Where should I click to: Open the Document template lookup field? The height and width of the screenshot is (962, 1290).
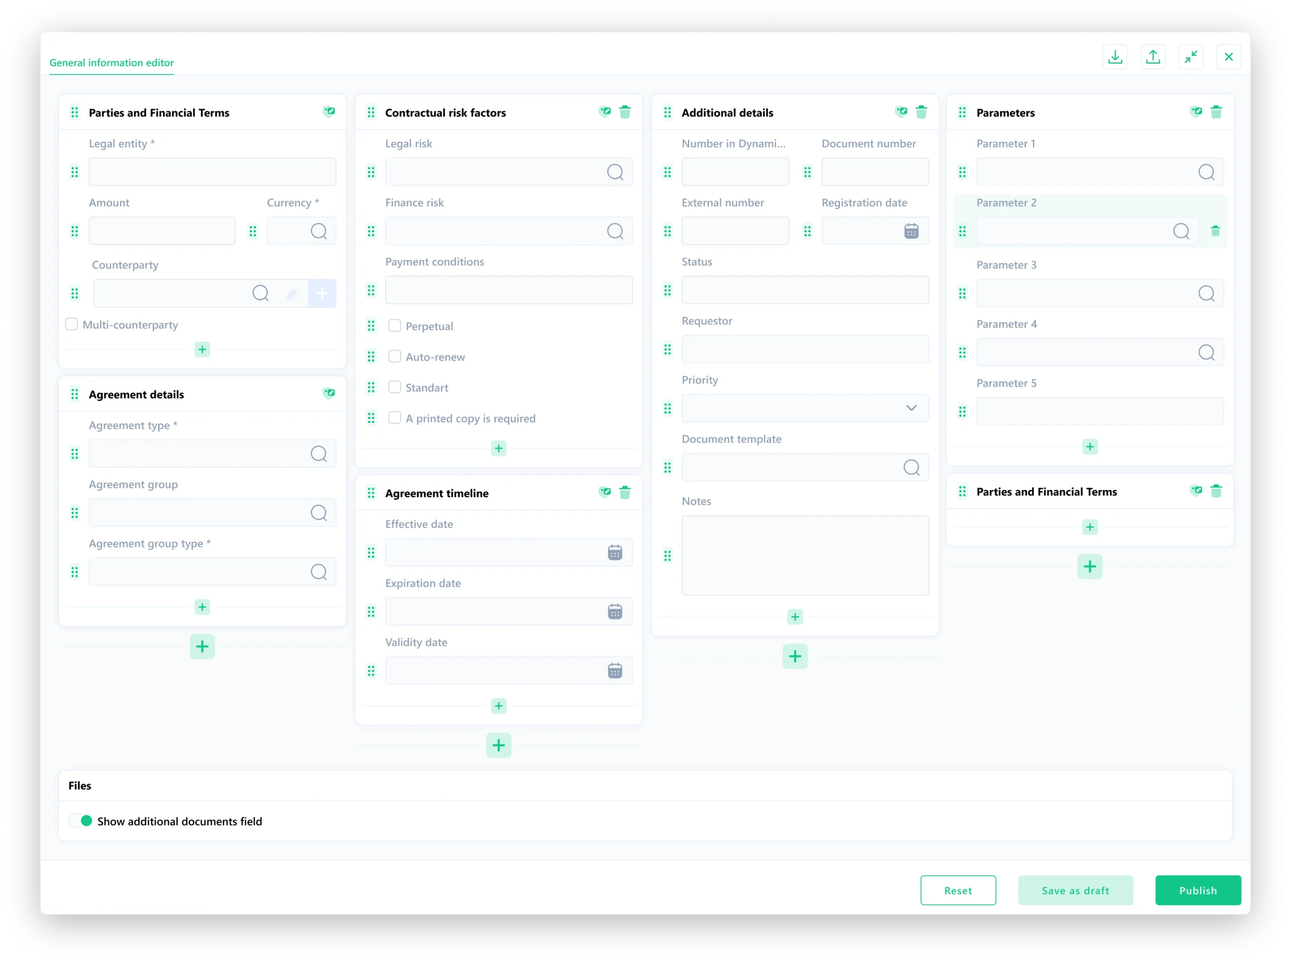(x=911, y=467)
